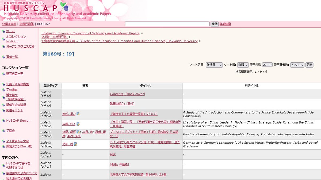The height and width of the screenshot is (180, 321).
Task: Open author link 金沢, 英之
Action: click(x=69, y=114)
